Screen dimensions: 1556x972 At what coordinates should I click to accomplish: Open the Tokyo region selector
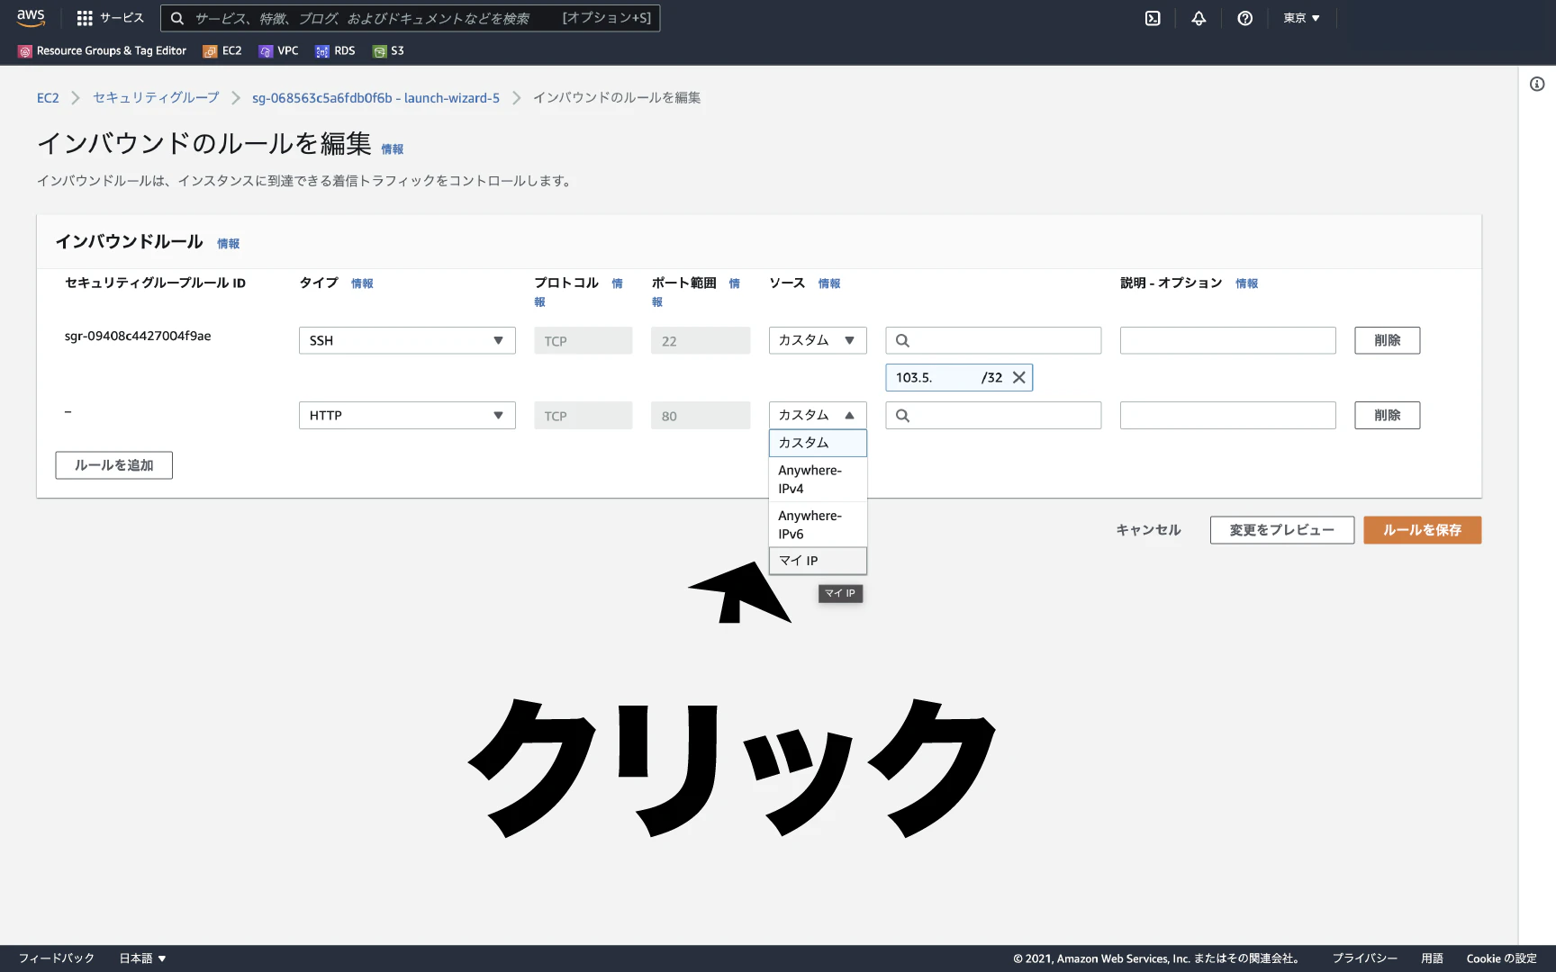click(1301, 18)
